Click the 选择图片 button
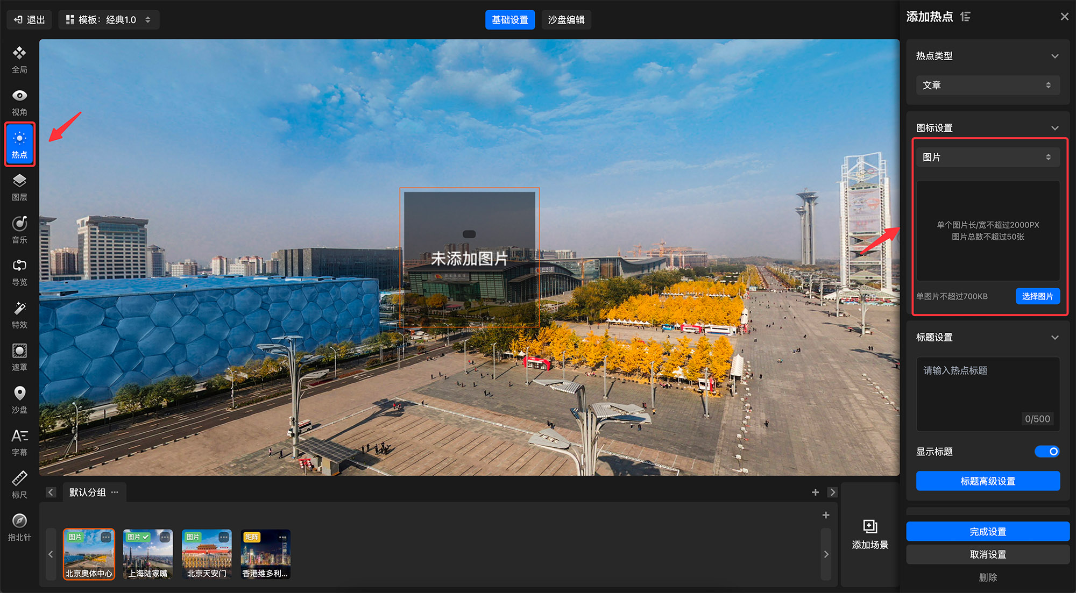 click(x=1037, y=296)
